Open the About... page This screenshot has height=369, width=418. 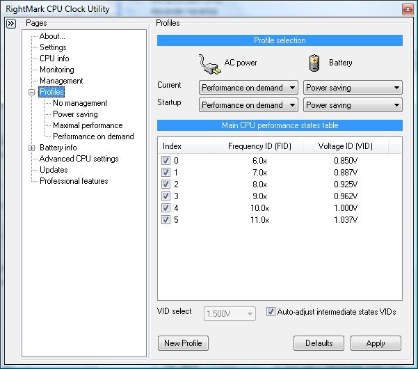[52, 36]
